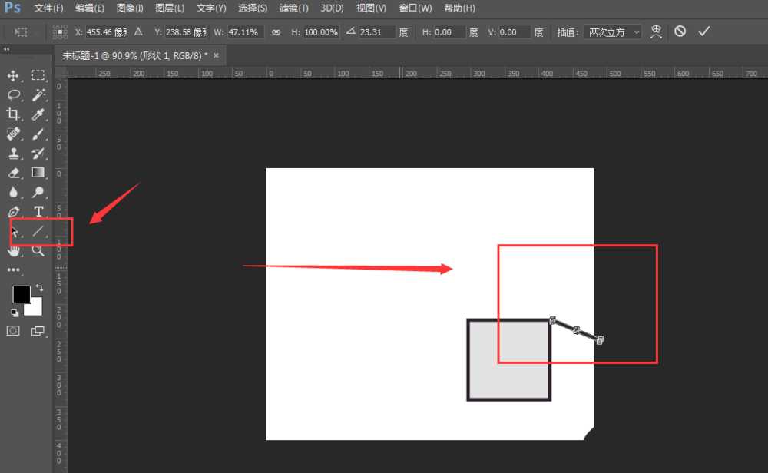Select the Move tool
This screenshot has height=473, width=768.
point(14,75)
